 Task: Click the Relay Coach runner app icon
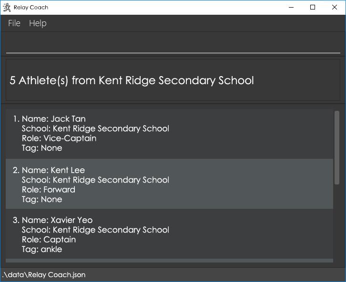(7, 7)
